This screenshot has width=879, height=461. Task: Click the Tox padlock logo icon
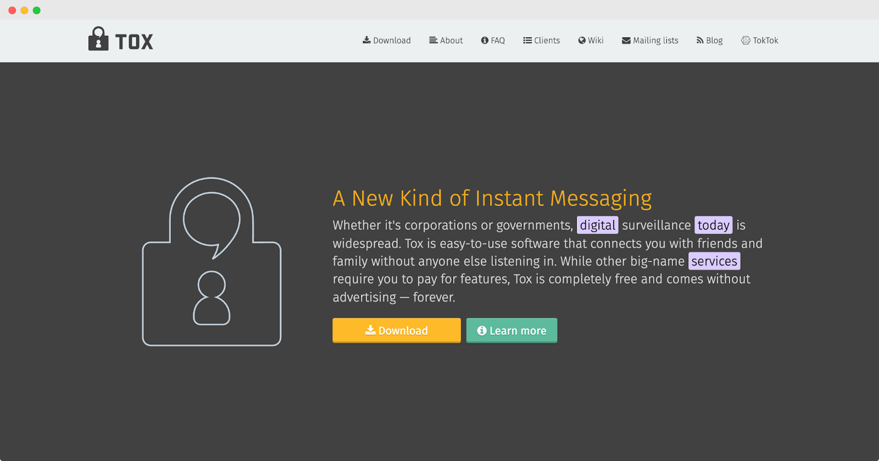(98, 38)
